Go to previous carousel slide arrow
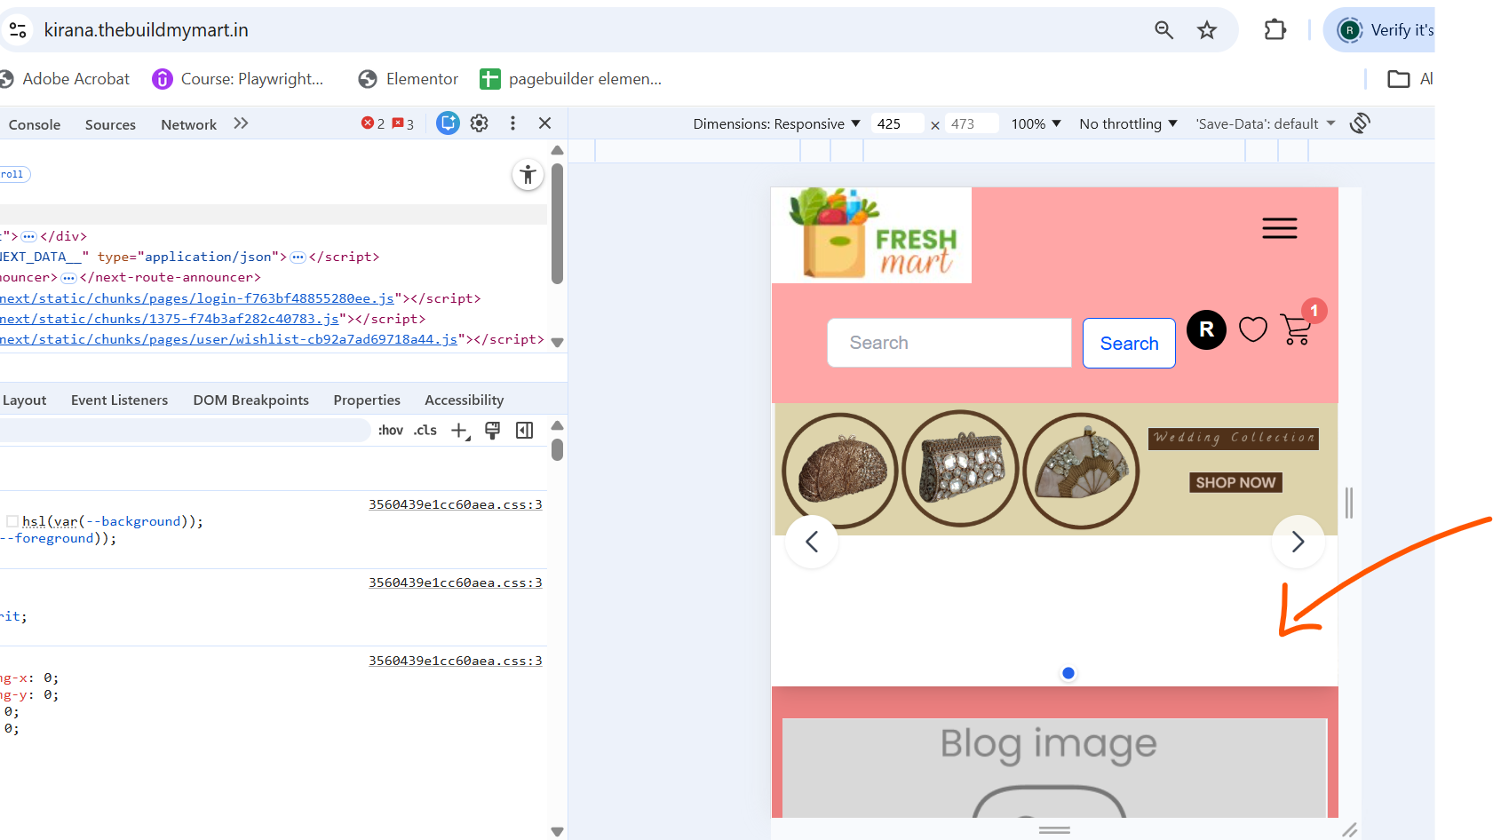The height and width of the screenshot is (840, 1493). click(x=812, y=542)
